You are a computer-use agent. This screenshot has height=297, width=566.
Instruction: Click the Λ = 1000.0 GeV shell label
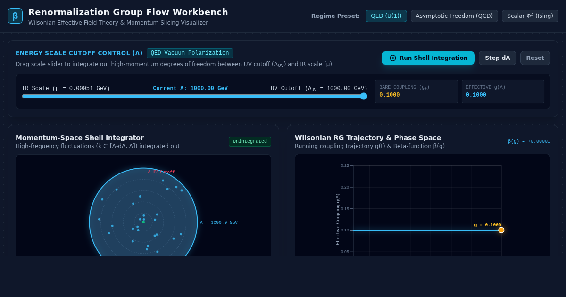click(219, 223)
